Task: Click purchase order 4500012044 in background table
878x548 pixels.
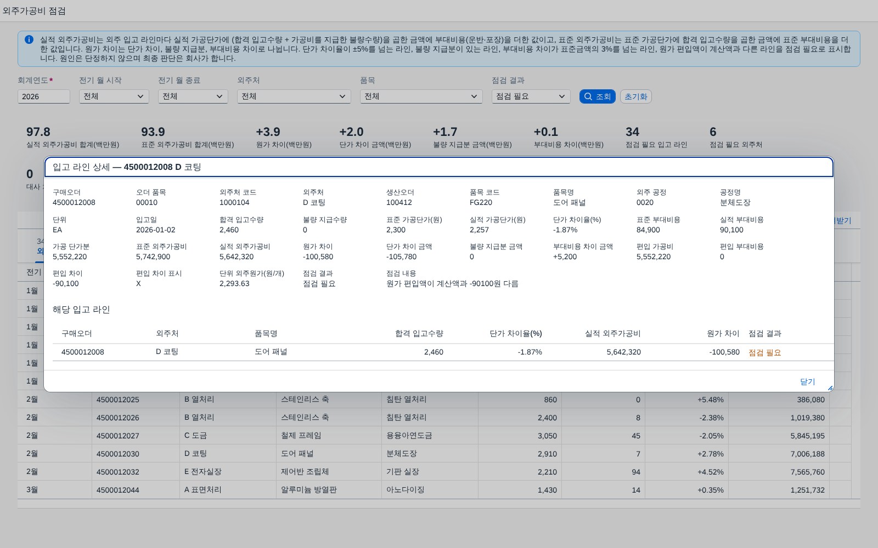Action: [118, 490]
